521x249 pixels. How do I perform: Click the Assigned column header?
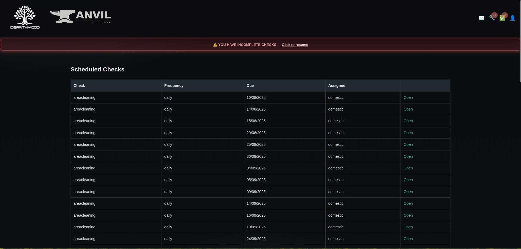pyautogui.click(x=337, y=86)
